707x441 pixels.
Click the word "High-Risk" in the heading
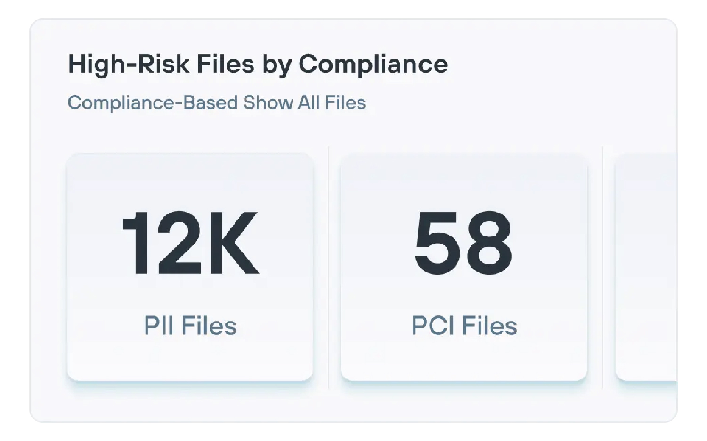[x=129, y=64]
